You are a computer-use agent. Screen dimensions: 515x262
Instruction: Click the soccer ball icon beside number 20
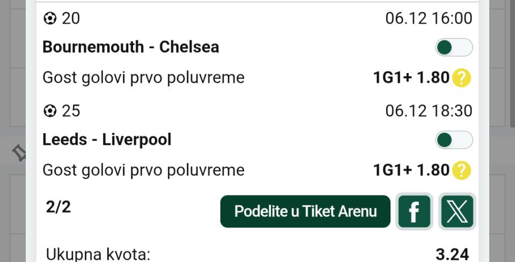click(x=50, y=19)
